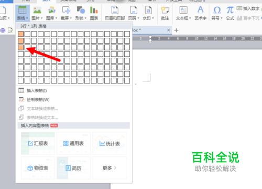Expand the 文本框 dropdown arrow

[x=190, y=18]
